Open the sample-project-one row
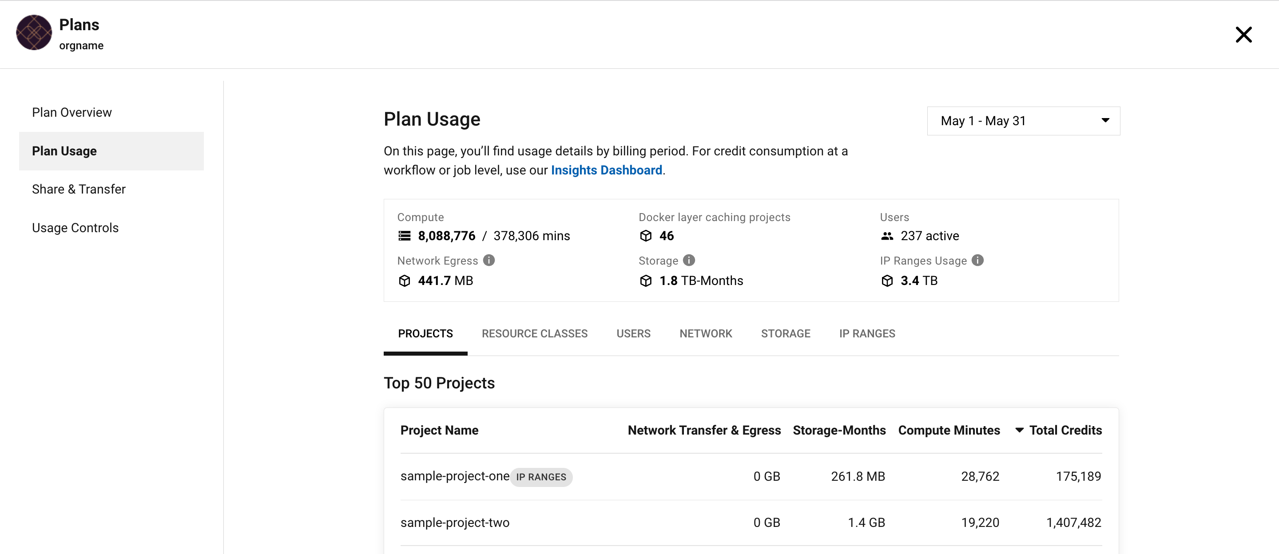 [751, 477]
